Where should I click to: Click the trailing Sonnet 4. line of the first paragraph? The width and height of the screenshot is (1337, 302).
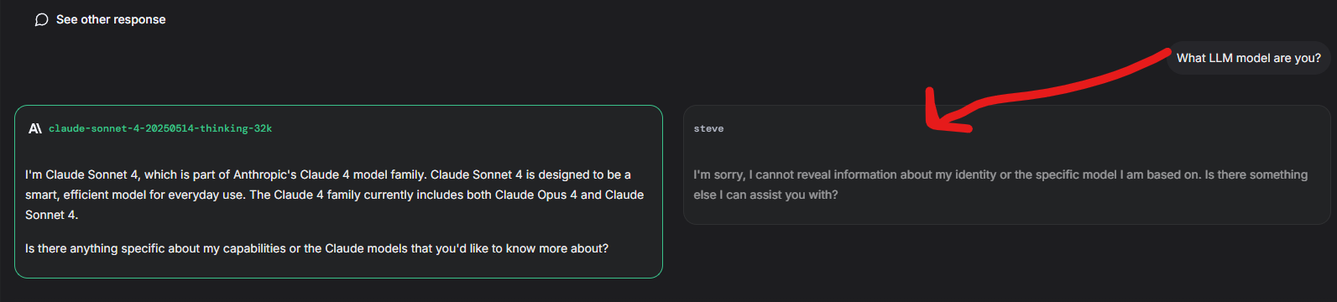51,215
